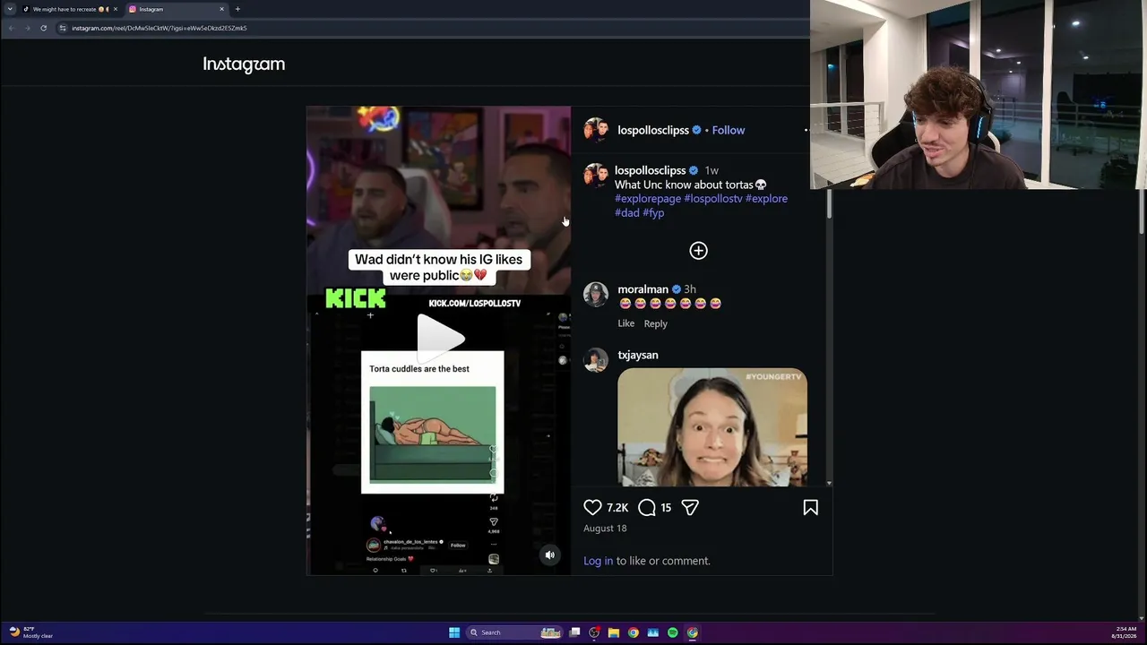The width and height of the screenshot is (1147, 645).
Task: Open Google Chrome from the taskbar
Action: (634, 632)
